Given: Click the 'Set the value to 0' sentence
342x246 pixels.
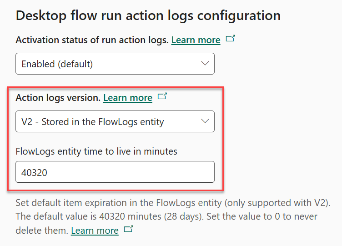Looking at the screenshot, I should (x=255, y=216).
